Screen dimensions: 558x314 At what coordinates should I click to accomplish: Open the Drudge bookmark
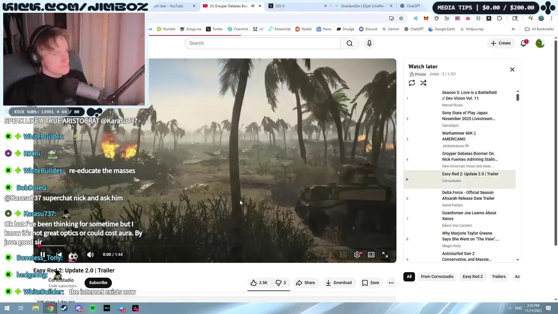[x=345, y=29]
